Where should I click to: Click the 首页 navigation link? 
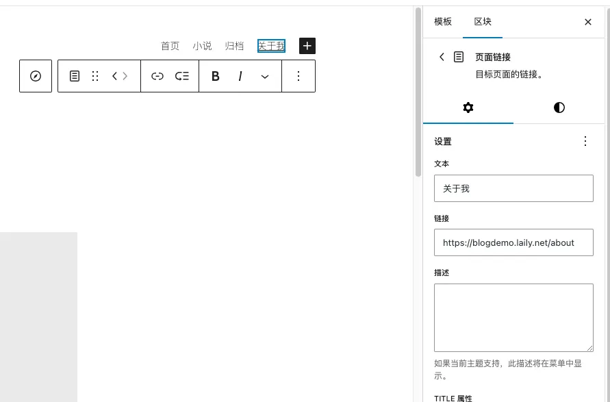coord(170,46)
